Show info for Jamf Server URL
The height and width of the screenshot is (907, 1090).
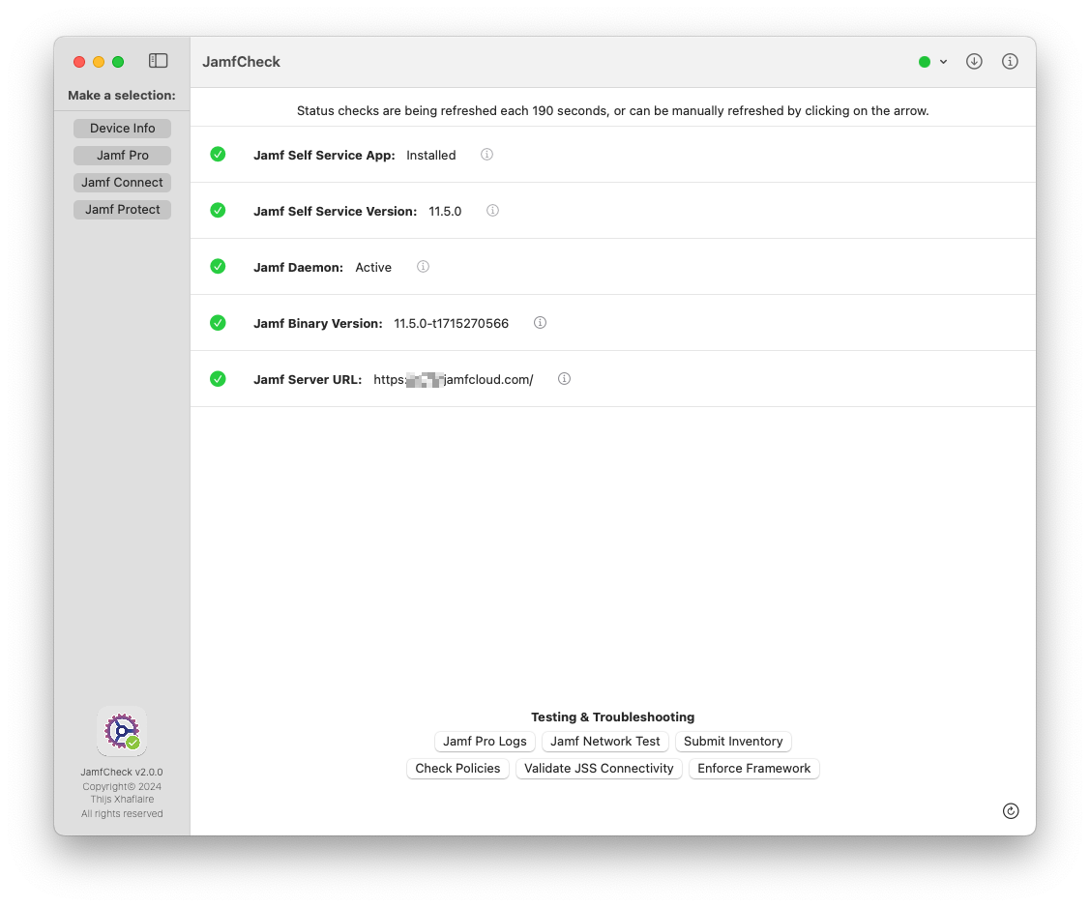[564, 379]
